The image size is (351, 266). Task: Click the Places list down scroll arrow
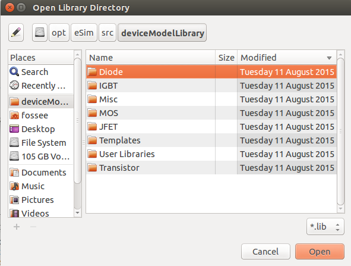77,212
